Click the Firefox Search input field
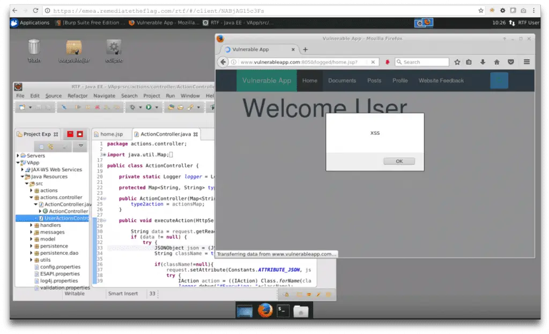The image size is (549, 334). click(x=422, y=62)
